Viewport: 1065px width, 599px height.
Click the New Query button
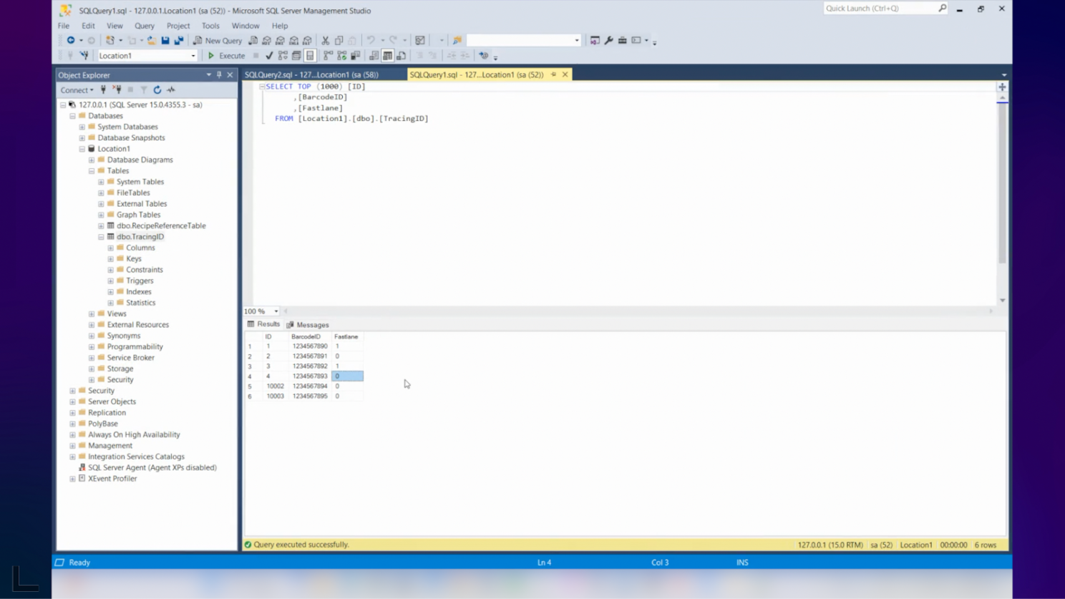pos(218,41)
